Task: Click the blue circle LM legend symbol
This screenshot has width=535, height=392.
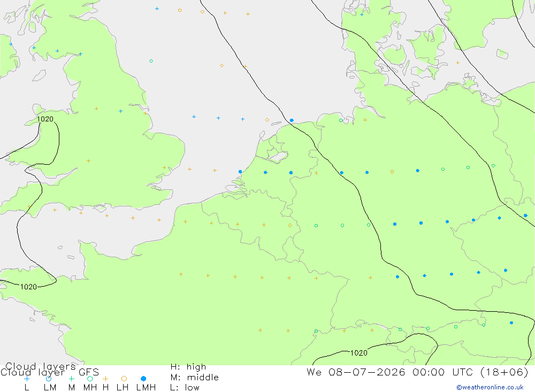Action: [x=49, y=379]
